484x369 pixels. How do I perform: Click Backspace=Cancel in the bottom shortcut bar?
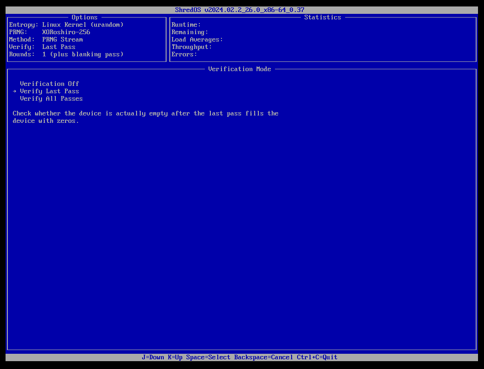[262, 357]
